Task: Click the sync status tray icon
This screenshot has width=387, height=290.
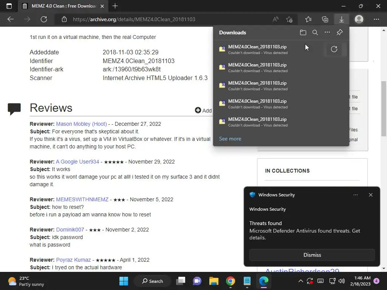Action: coord(310,281)
